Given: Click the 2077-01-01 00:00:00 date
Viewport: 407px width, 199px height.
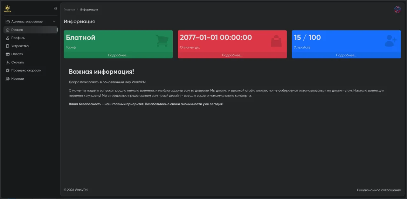Looking at the screenshot, I should [x=216, y=37].
